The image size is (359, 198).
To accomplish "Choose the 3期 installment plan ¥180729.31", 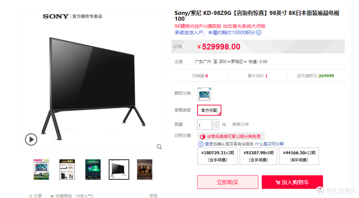I will (217, 156).
